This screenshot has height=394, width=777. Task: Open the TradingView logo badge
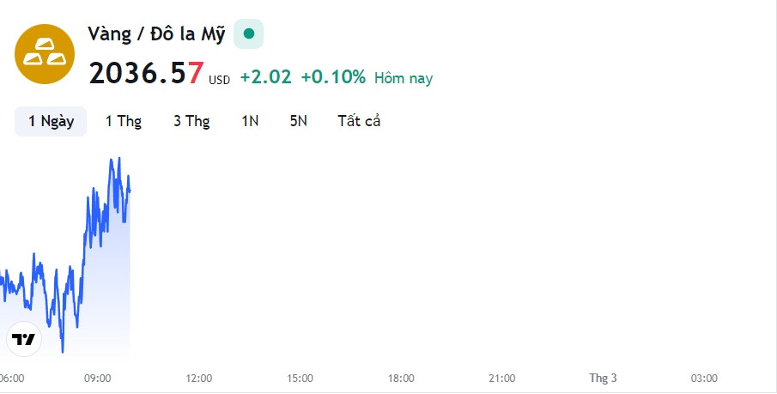(24, 339)
